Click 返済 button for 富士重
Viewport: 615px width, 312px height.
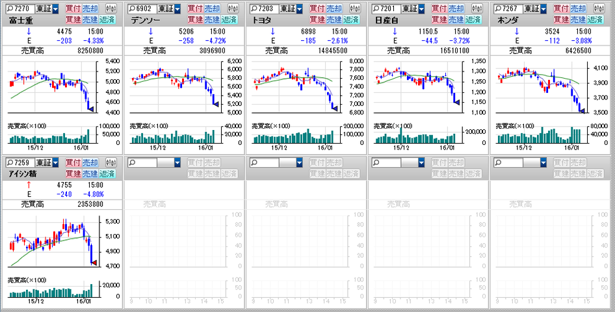[x=107, y=19]
